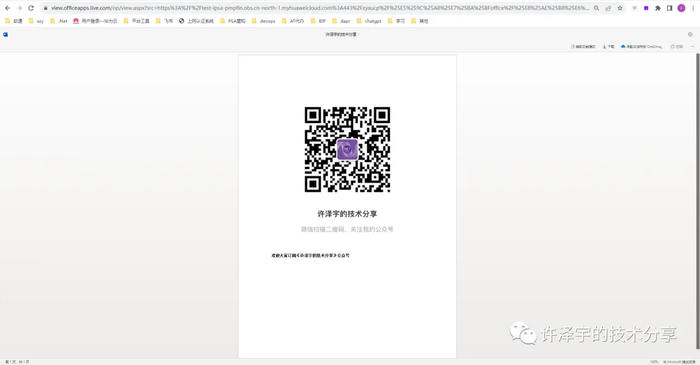The image size is (700, 365).
Task: Open the devops bookmark folder
Action: (x=263, y=21)
